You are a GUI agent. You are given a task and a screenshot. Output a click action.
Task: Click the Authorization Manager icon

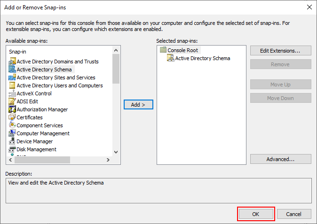(12, 109)
